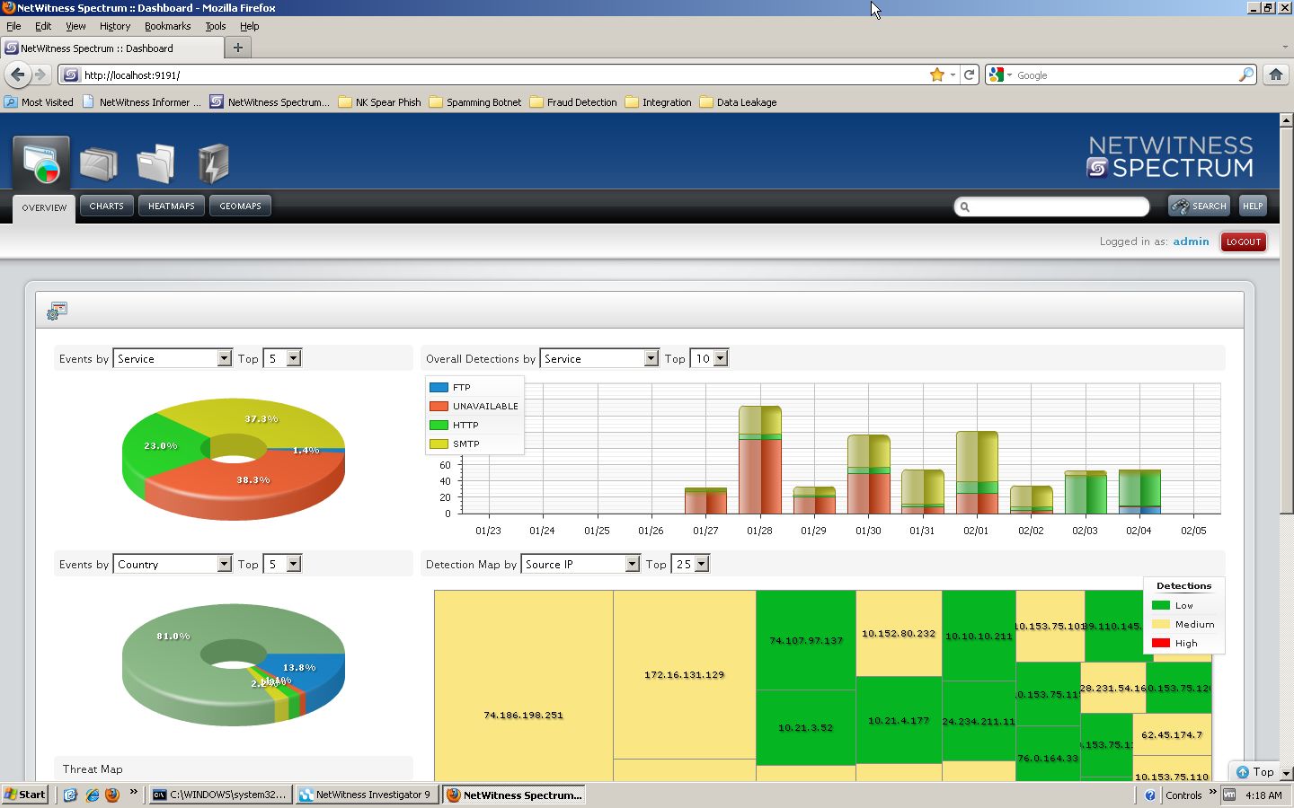Click the help icon in system tray
This screenshot has width=1294, height=808.
click(1150, 795)
